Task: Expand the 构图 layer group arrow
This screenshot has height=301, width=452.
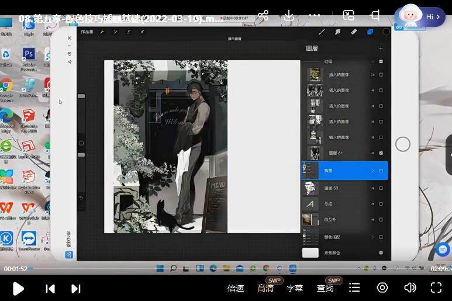Action: tap(372, 171)
